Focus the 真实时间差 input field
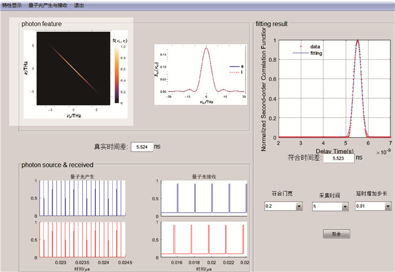The height and width of the screenshot is (272, 395). pyautogui.click(x=142, y=147)
